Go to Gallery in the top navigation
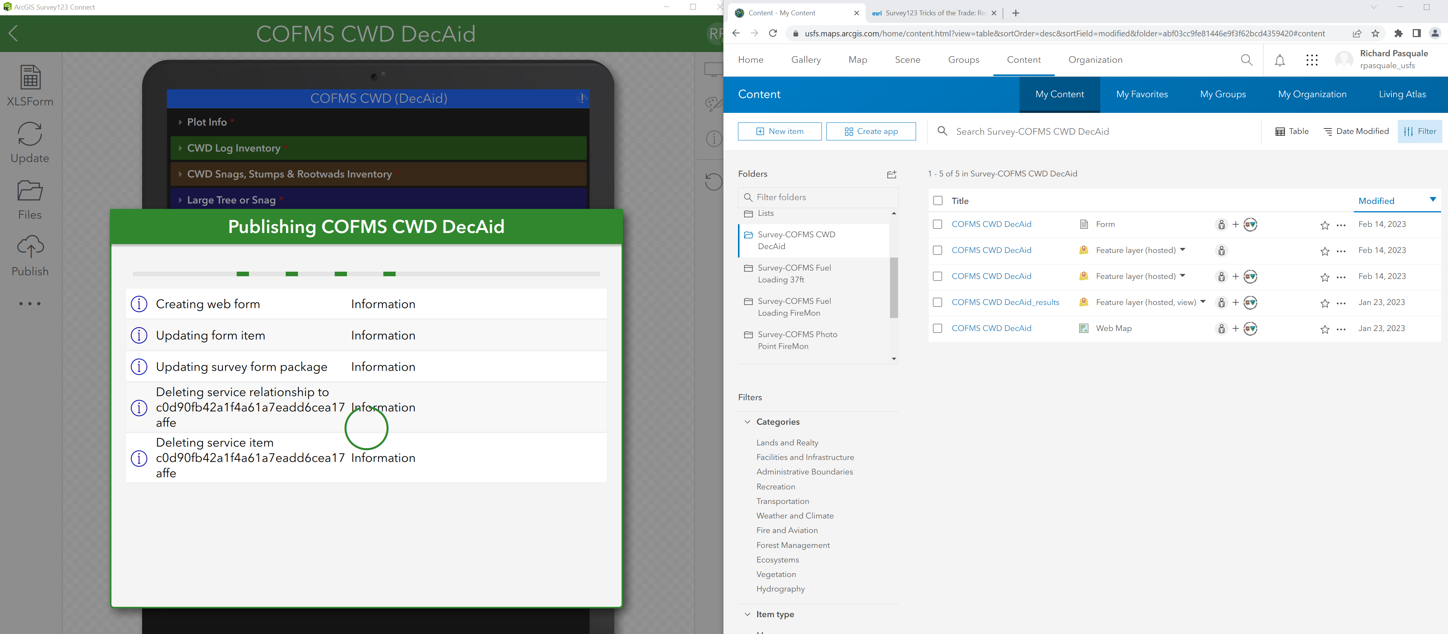 pos(805,60)
